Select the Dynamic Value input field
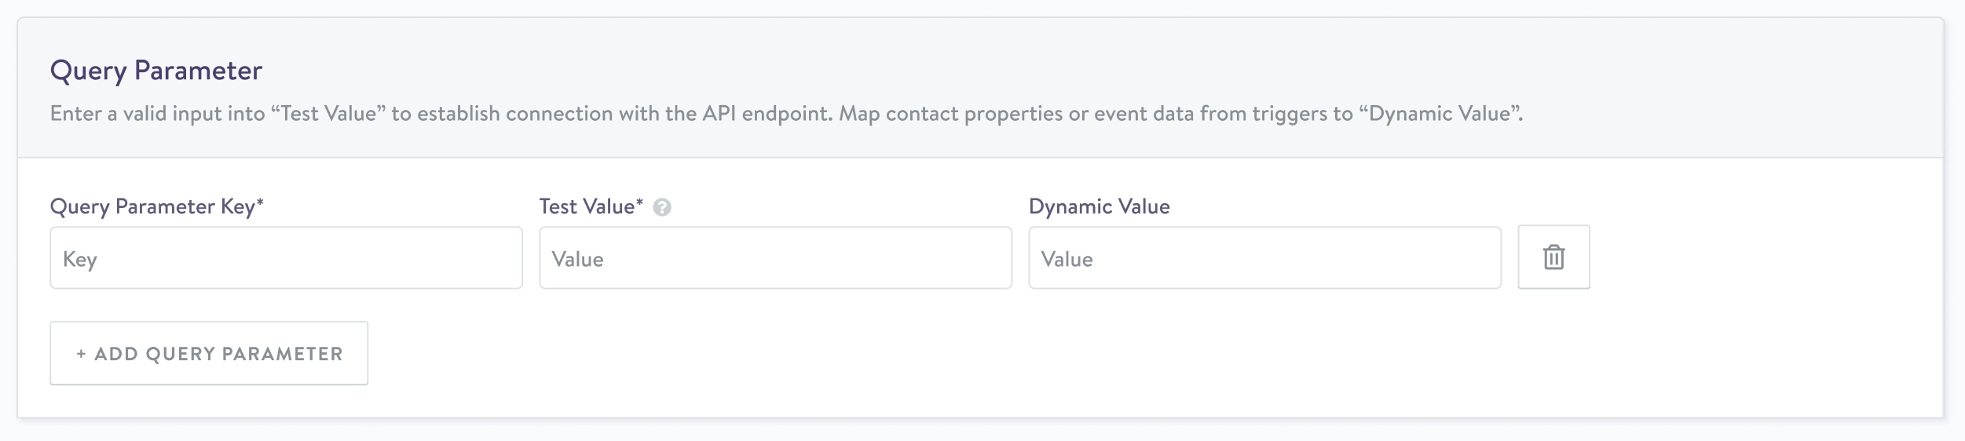Screen dimensions: 1965x441 pyautogui.click(x=1264, y=258)
